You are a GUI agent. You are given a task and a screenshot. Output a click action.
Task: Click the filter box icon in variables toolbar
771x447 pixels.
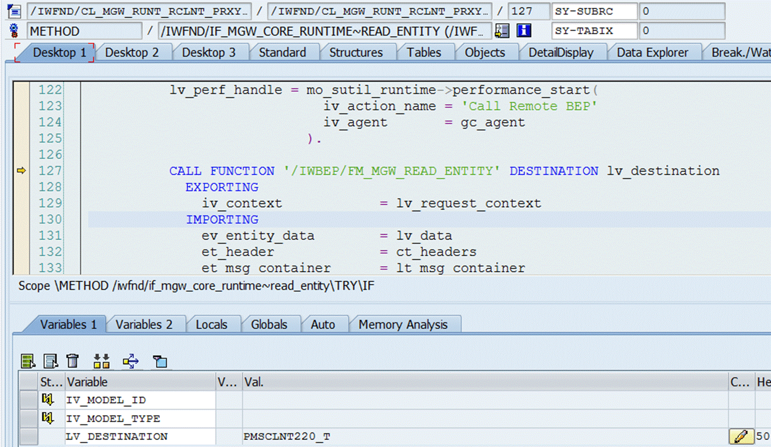click(160, 361)
